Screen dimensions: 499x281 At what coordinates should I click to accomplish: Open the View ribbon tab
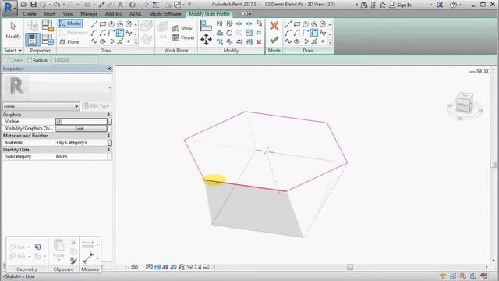click(x=68, y=14)
